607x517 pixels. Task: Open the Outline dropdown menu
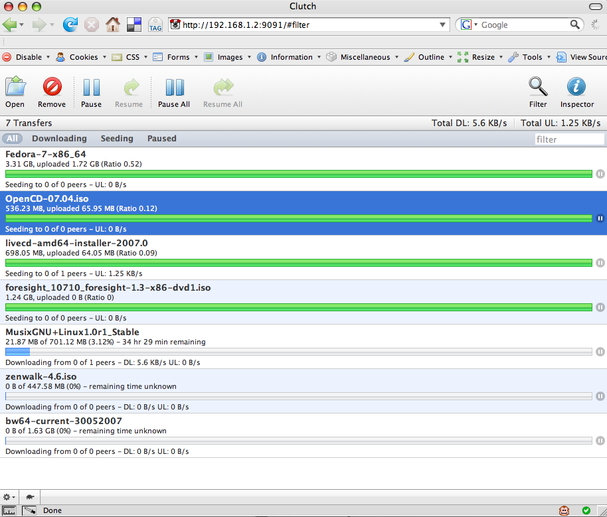[428, 57]
